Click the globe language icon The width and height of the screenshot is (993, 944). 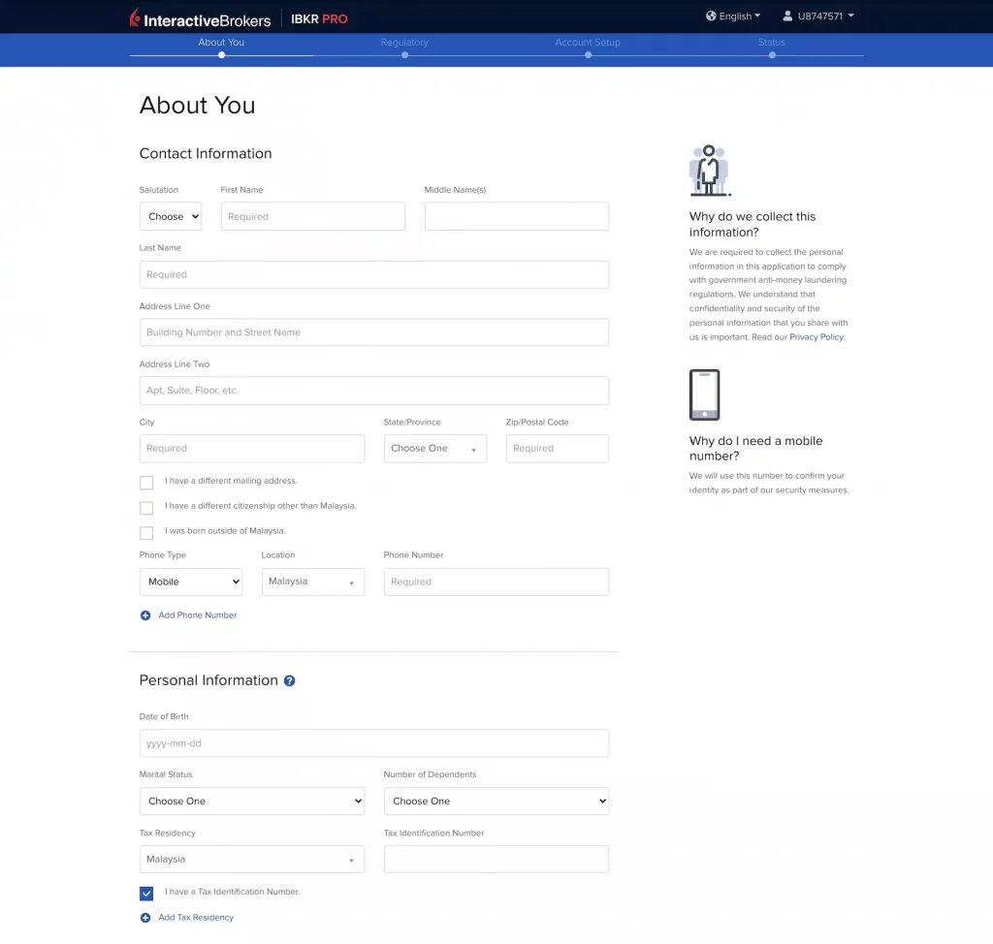click(711, 16)
